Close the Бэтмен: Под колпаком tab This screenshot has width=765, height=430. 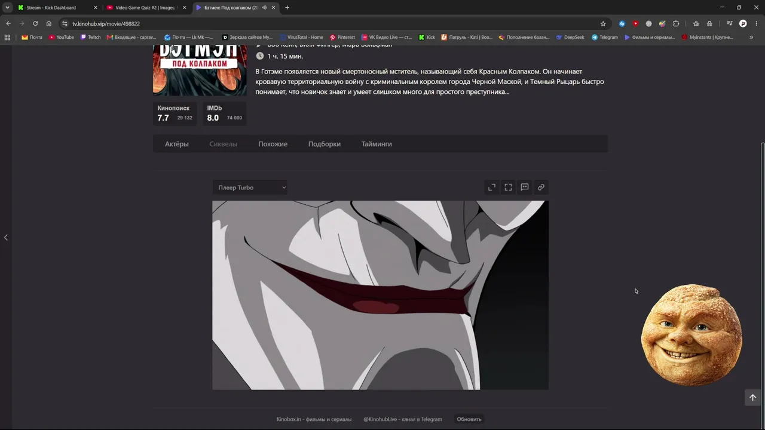click(x=274, y=8)
